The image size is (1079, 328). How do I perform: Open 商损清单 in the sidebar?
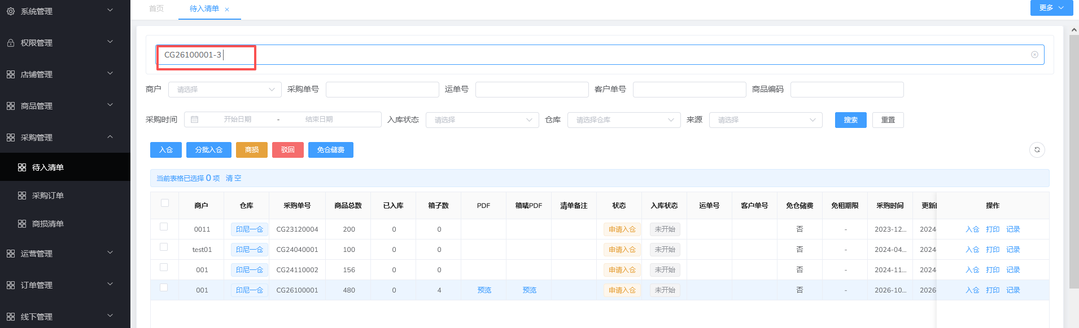click(65, 224)
